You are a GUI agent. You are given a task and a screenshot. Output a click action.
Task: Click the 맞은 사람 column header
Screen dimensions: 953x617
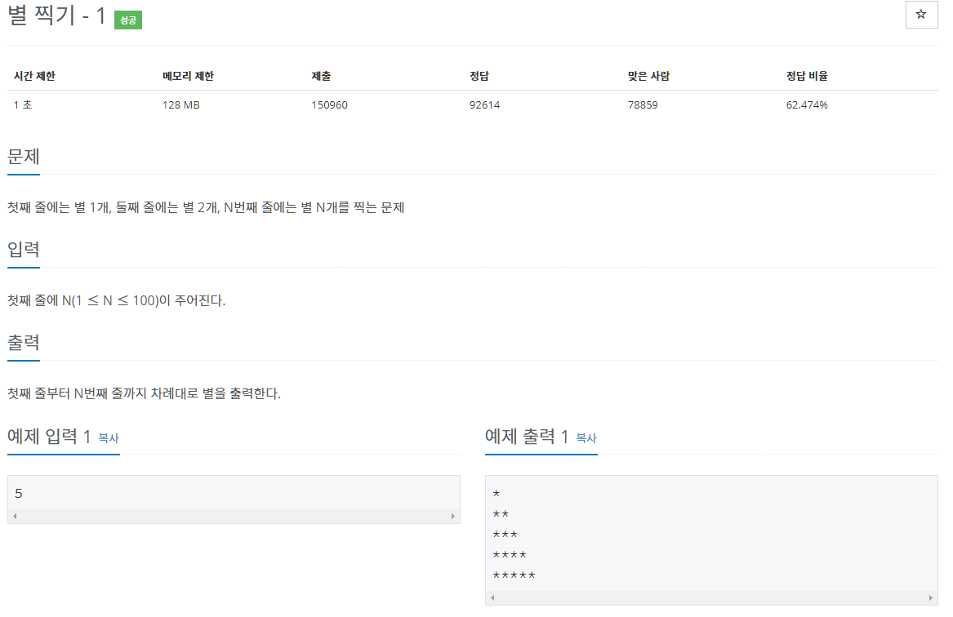[648, 76]
